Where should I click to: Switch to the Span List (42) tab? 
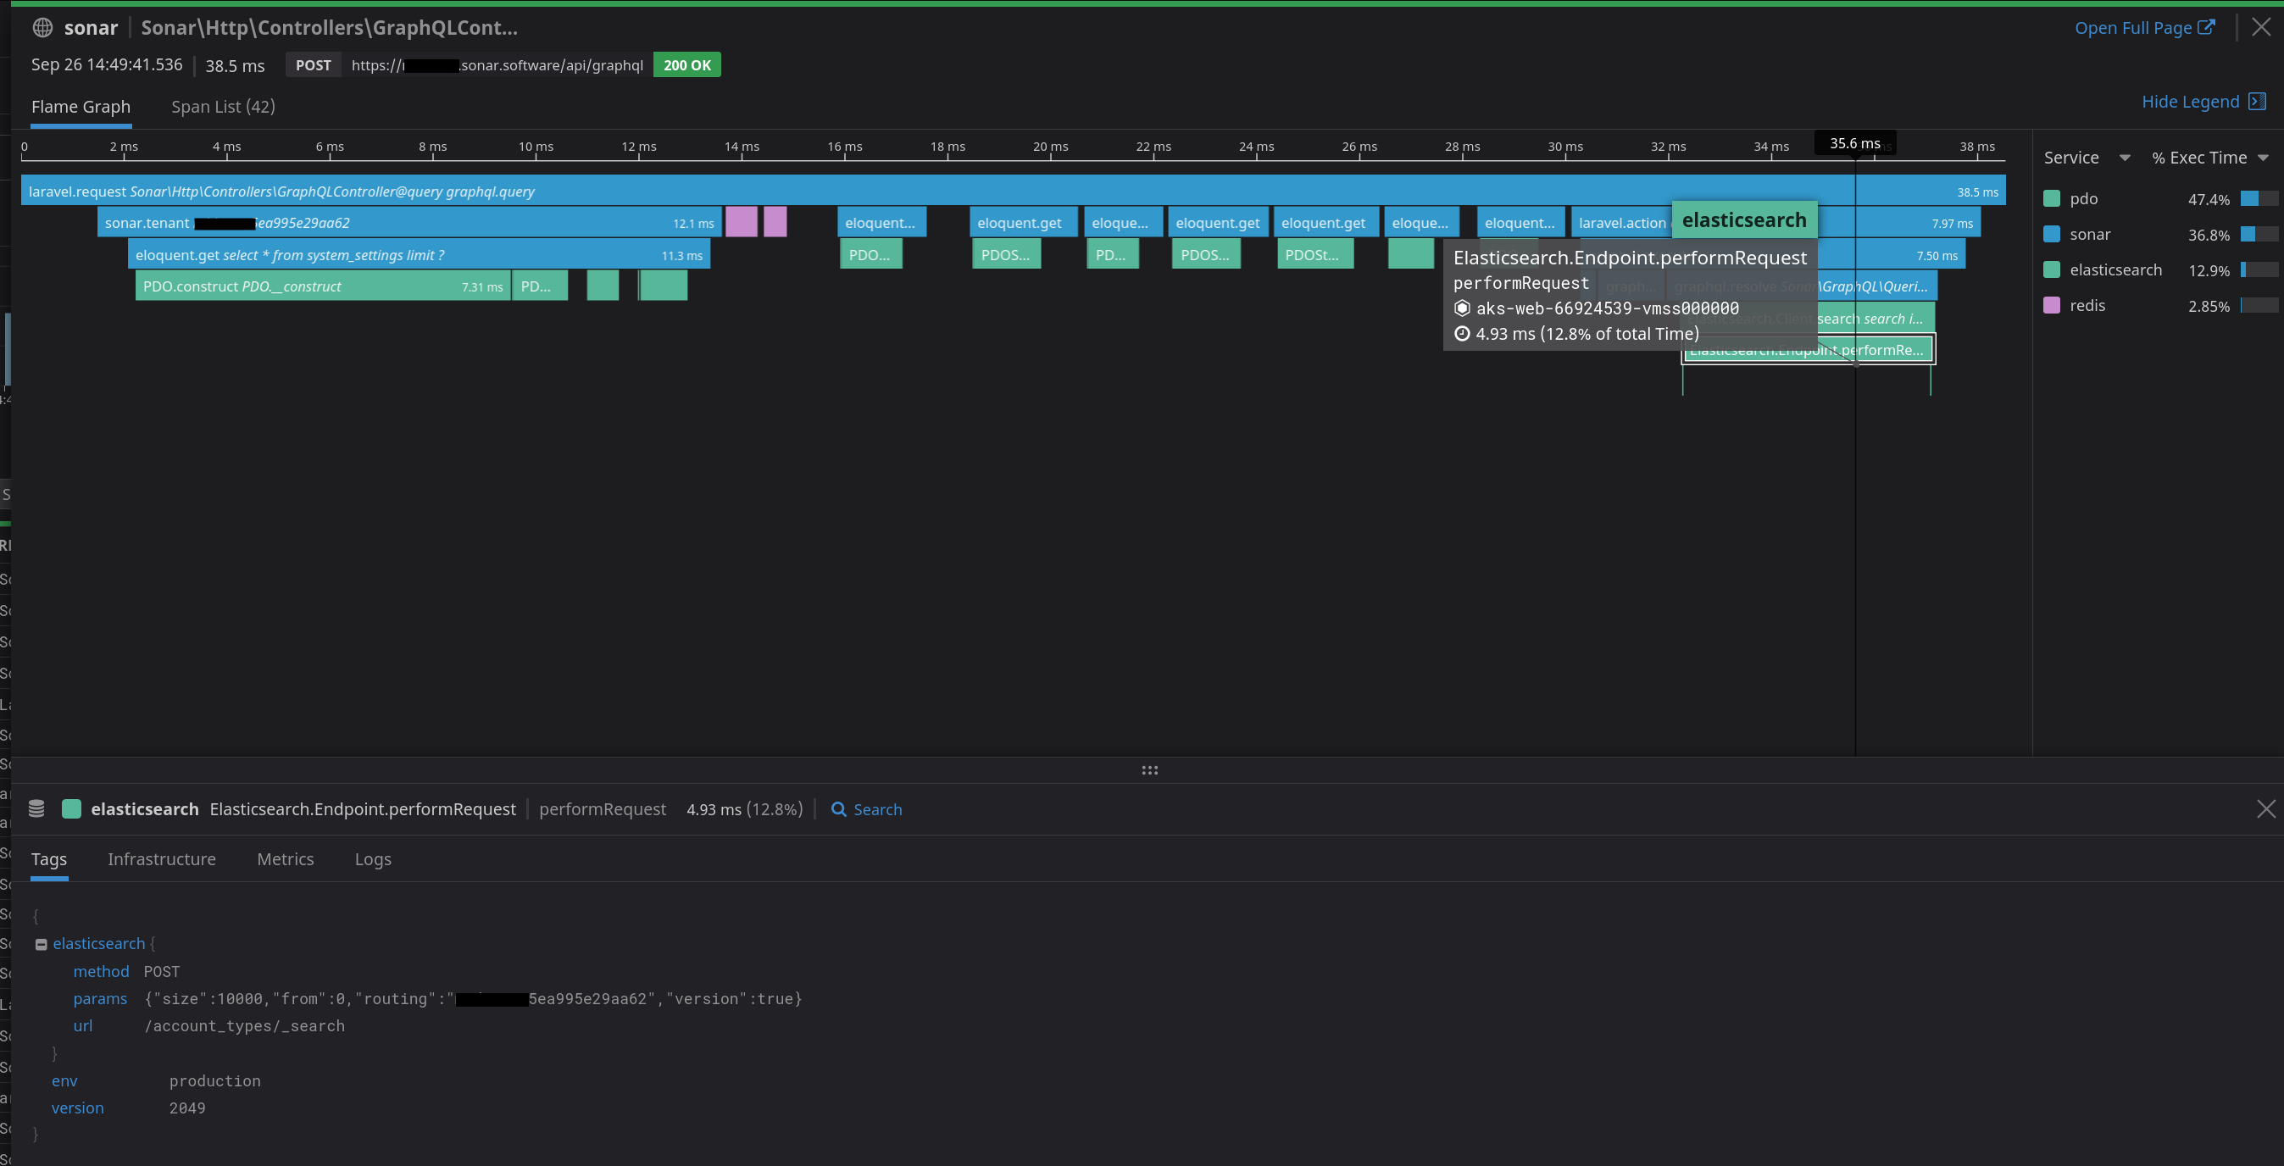223,107
